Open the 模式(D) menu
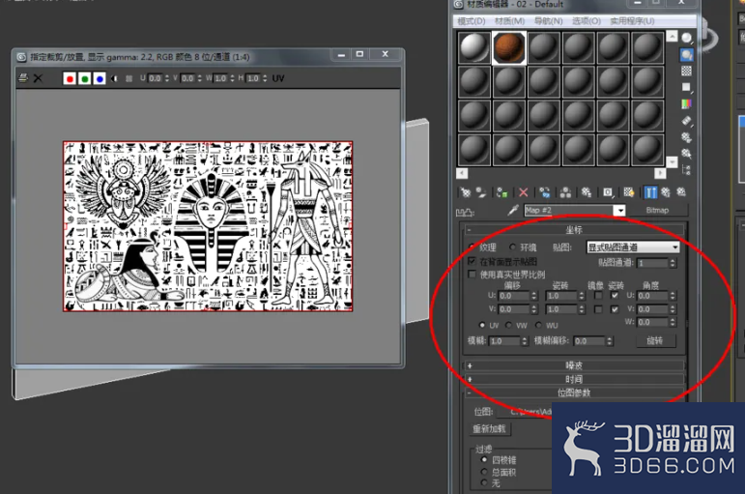Image resolution: width=745 pixels, height=494 pixels. 472,21
